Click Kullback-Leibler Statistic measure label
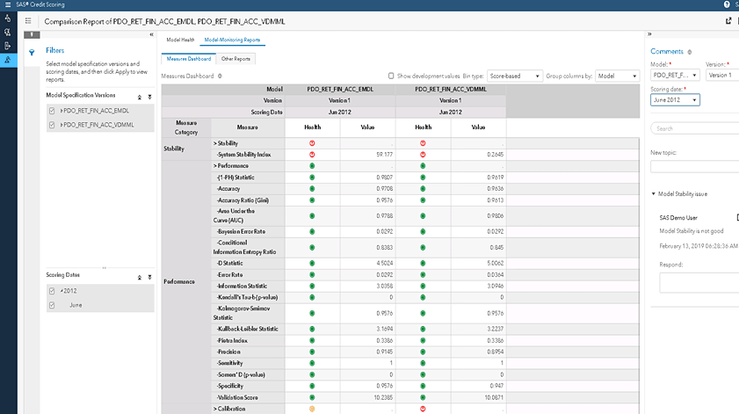 (x=248, y=329)
